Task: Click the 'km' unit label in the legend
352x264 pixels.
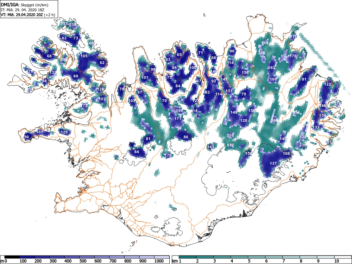Action: click(x=175, y=261)
